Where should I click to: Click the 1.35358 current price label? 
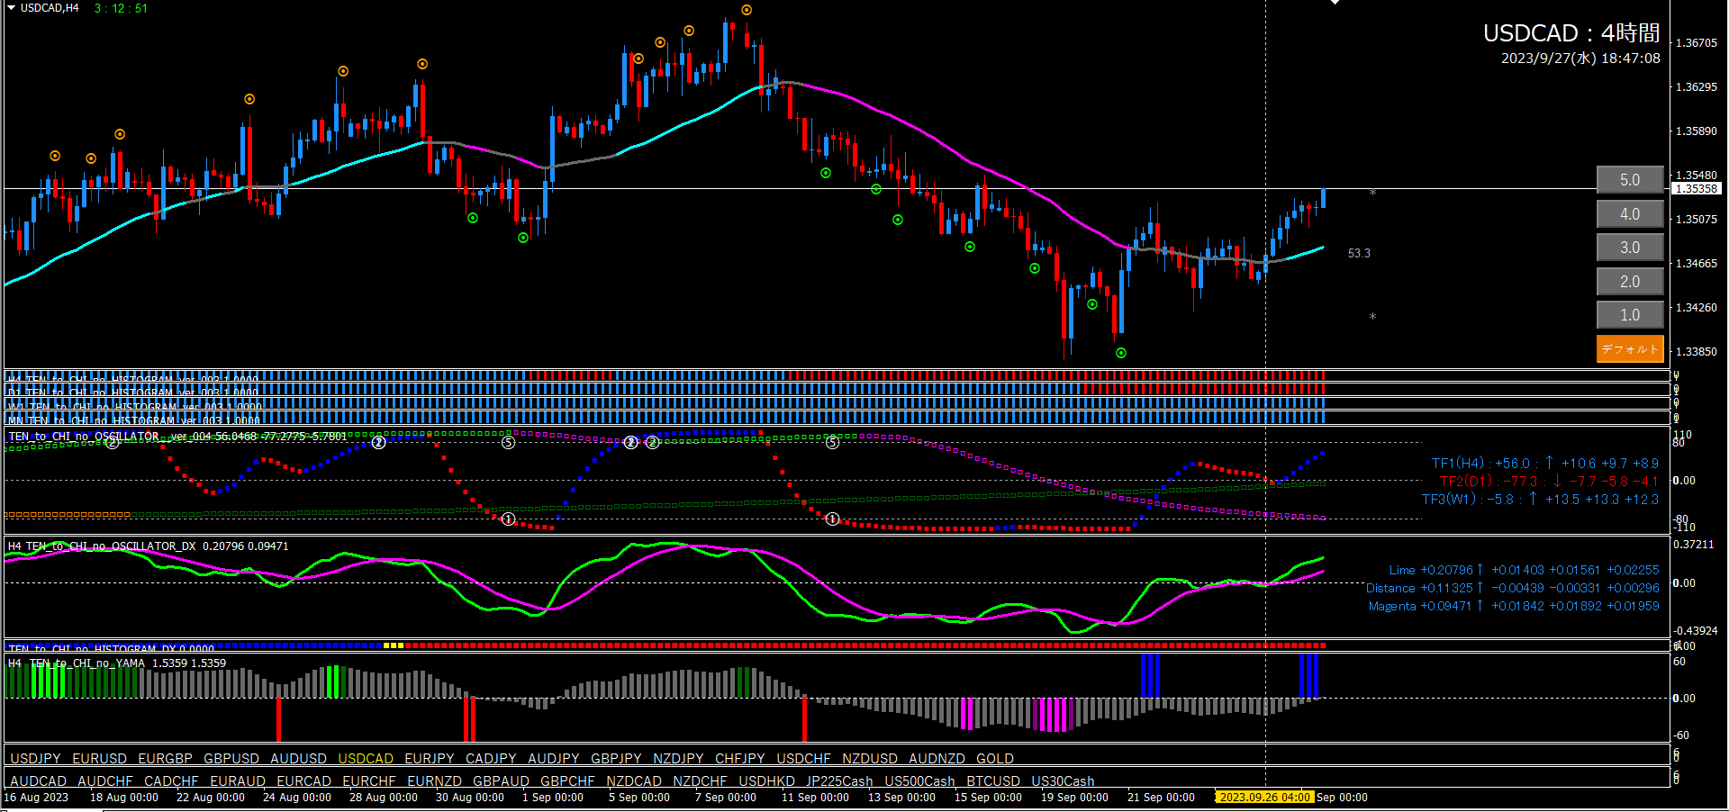1697,189
